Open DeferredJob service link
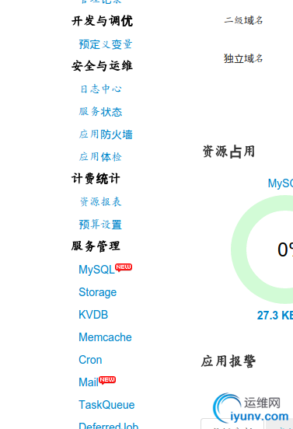293x429 pixels. (x=109, y=425)
